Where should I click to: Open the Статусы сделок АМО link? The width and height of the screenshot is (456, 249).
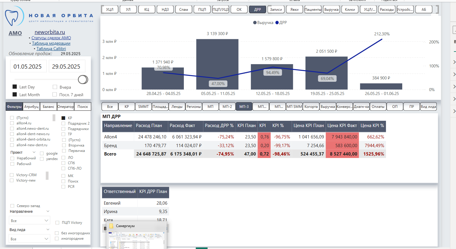(x=51, y=38)
